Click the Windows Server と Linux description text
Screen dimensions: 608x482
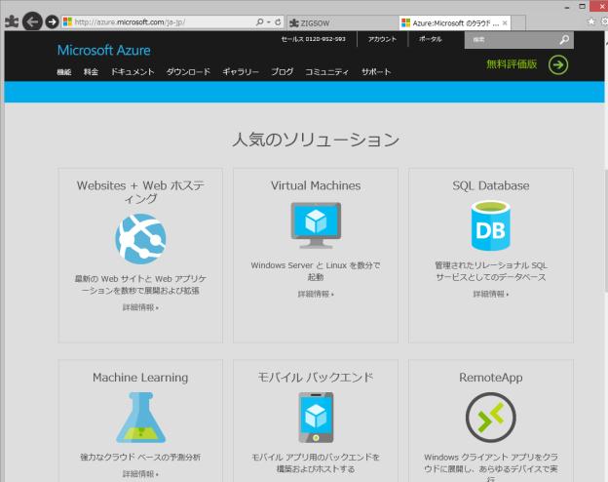click(316, 271)
